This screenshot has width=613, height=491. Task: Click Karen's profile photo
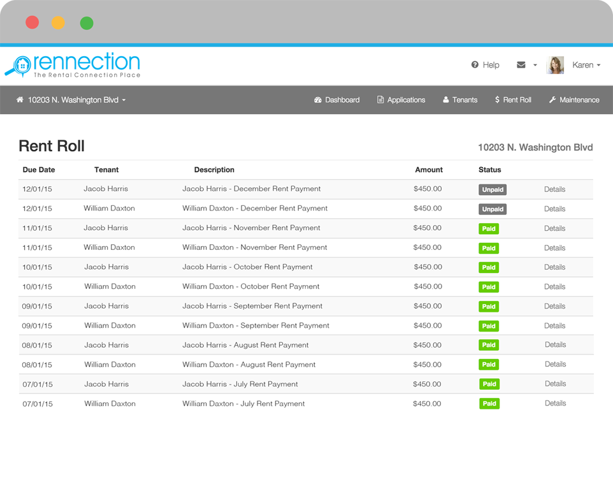[x=555, y=65]
